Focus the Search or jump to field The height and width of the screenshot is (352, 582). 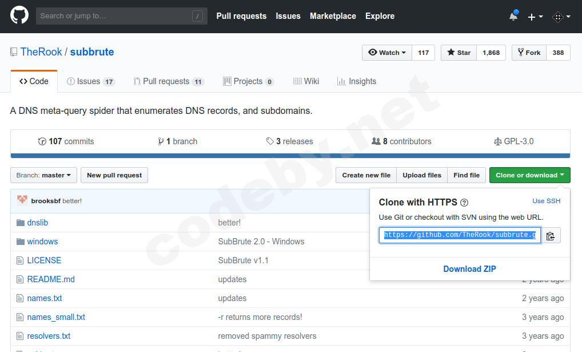click(121, 16)
